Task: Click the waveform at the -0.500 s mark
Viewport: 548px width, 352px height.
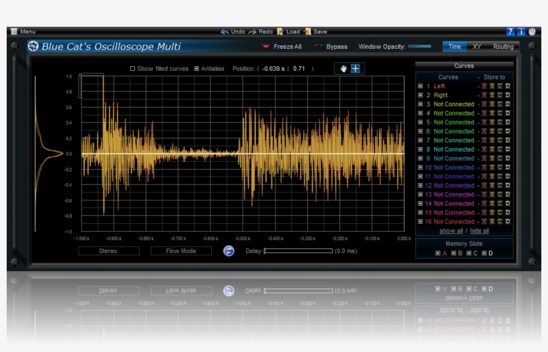Action: tap(243, 154)
